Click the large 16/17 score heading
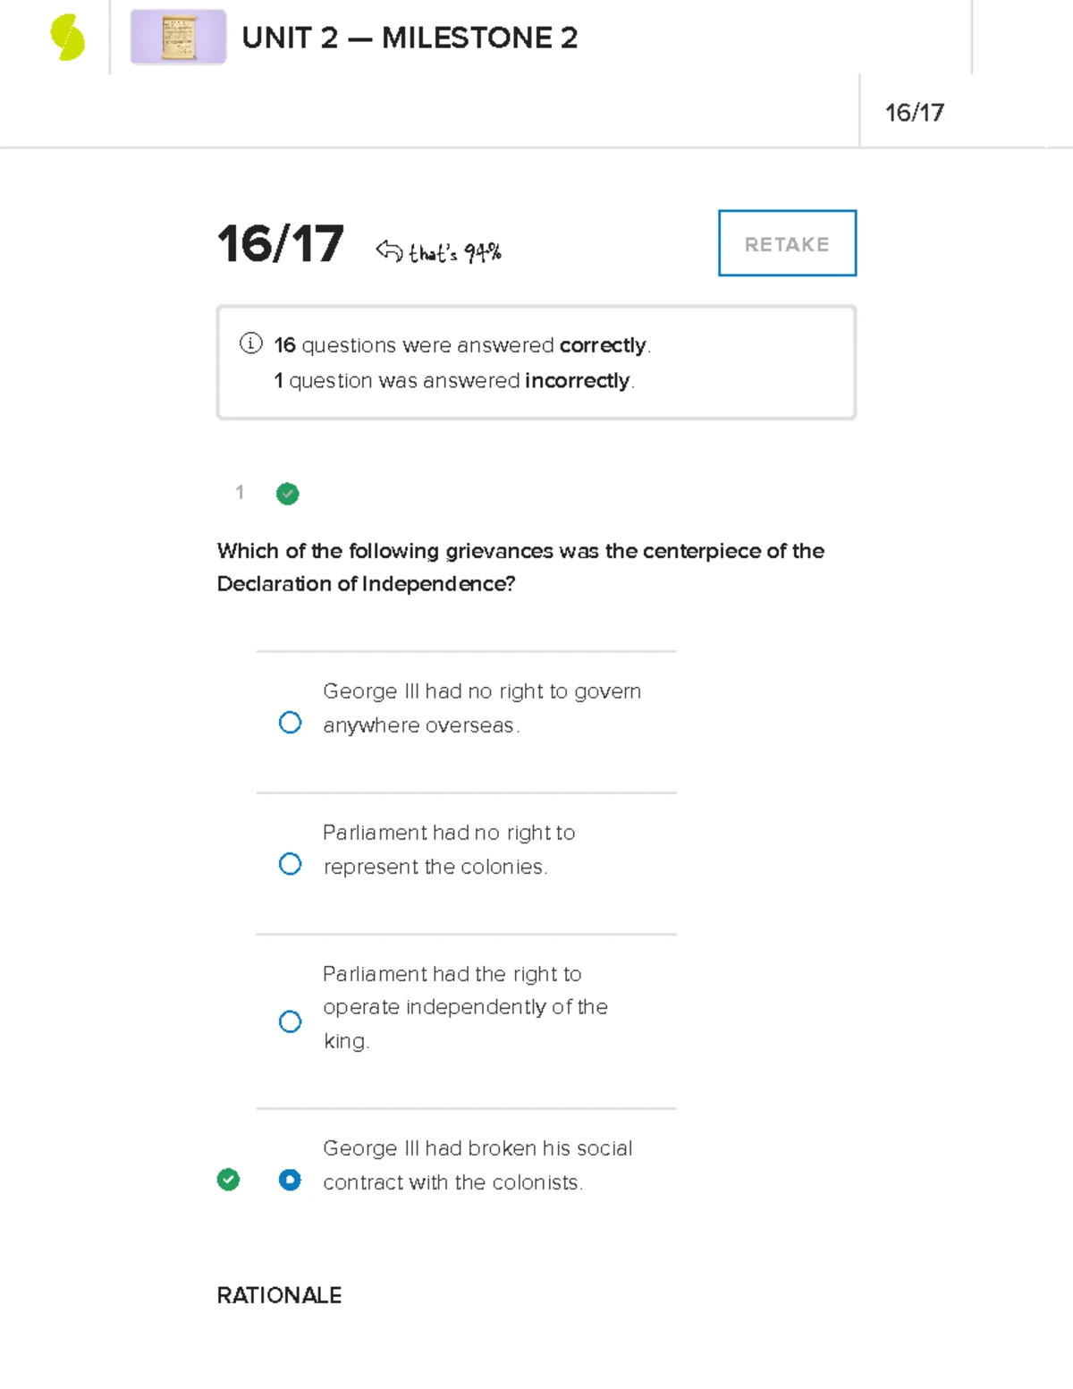The width and height of the screenshot is (1073, 1389). (280, 243)
